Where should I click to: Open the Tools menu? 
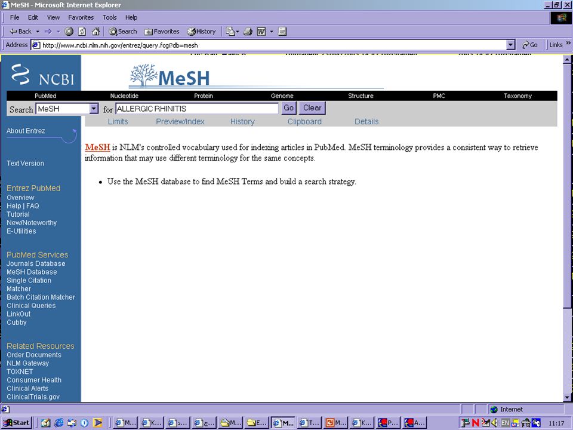109,17
